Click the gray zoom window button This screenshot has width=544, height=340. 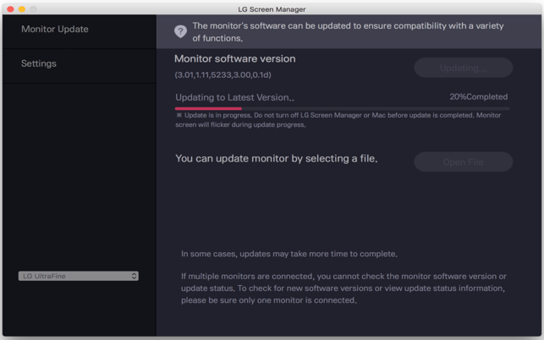tap(34, 9)
